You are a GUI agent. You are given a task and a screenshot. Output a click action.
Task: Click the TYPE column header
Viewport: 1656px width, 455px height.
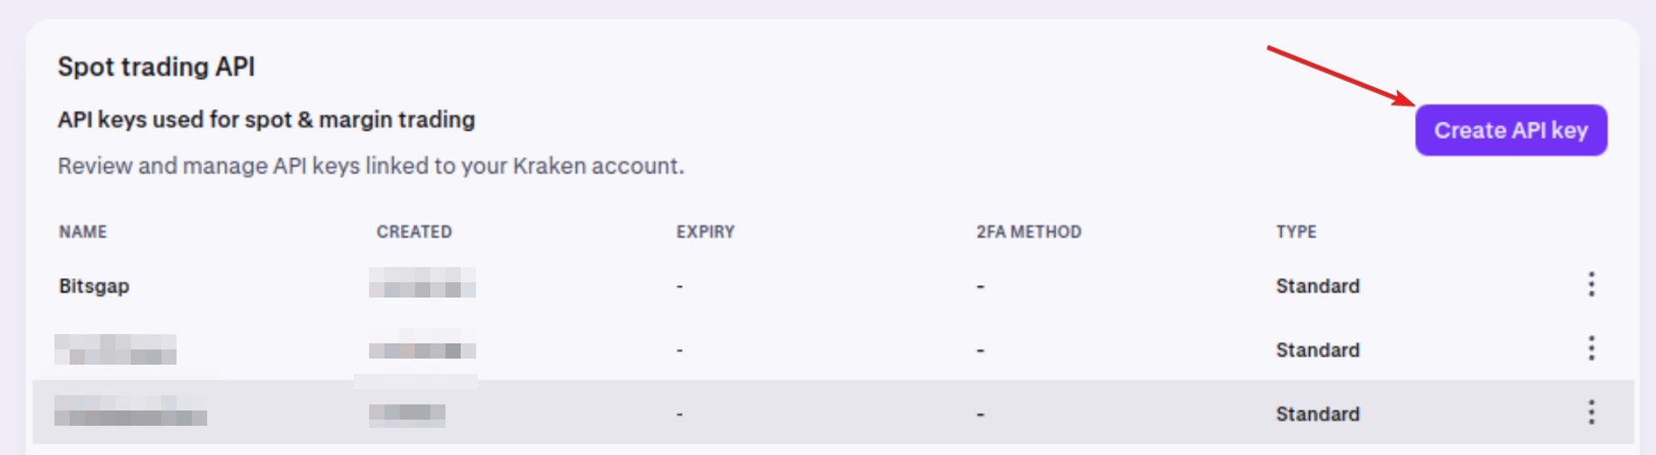click(1296, 232)
